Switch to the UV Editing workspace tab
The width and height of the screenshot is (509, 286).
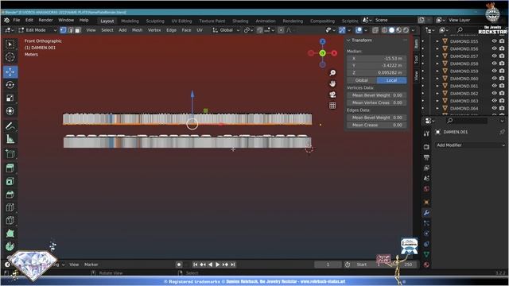[x=181, y=21]
